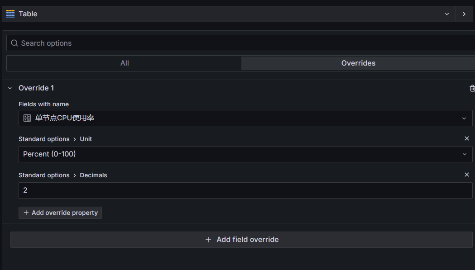Focus the Search options field
Image resolution: width=475 pixels, height=270 pixels.
point(241,43)
